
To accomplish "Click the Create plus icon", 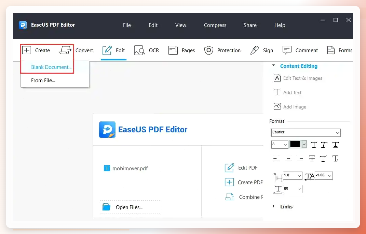I will (x=27, y=50).
